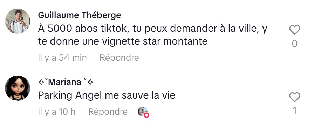This screenshot has width=314, height=131.
Task: Click the like count showing 1
Action: [x=295, y=111]
